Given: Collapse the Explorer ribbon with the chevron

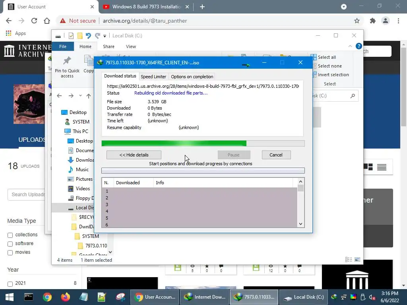Looking at the screenshot, I should coord(350,46).
